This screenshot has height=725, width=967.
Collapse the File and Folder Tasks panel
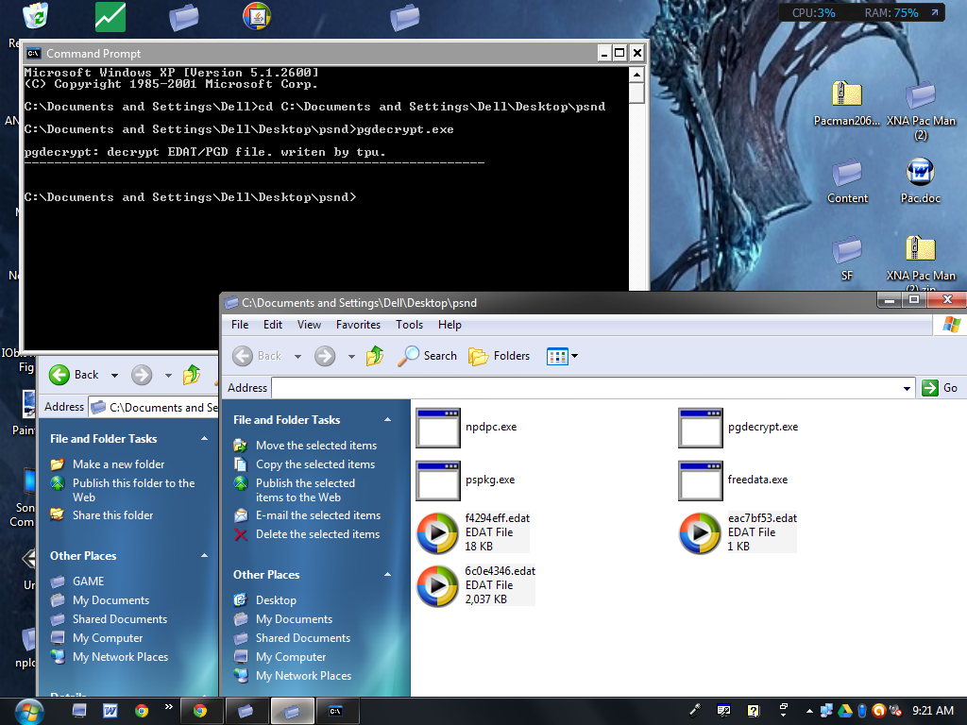(x=386, y=420)
